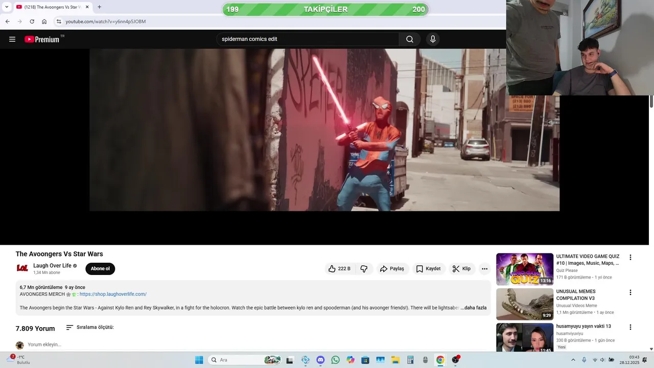Open the YouTube hamburger guide menu

12,39
